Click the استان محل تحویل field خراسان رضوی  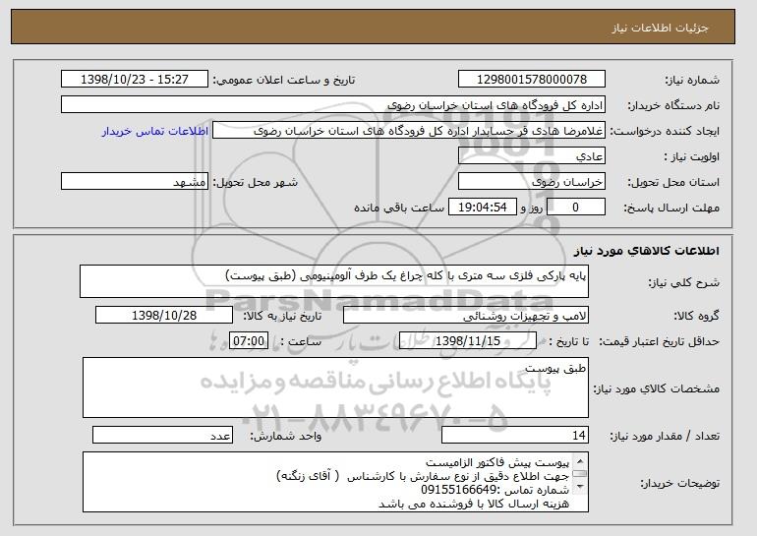click(x=532, y=182)
